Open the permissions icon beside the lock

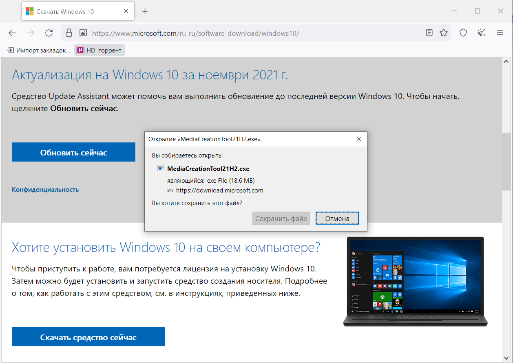[83, 33]
